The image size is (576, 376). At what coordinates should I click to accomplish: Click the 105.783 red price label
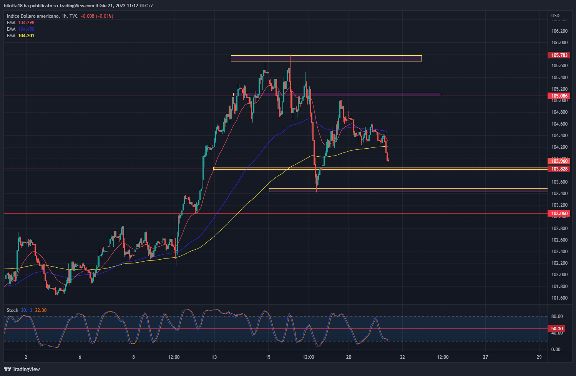559,55
